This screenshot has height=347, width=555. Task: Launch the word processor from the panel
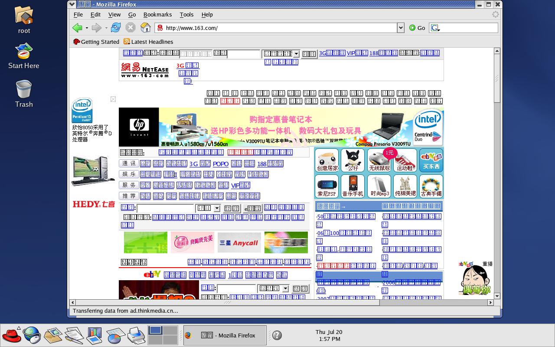(74, 335)
